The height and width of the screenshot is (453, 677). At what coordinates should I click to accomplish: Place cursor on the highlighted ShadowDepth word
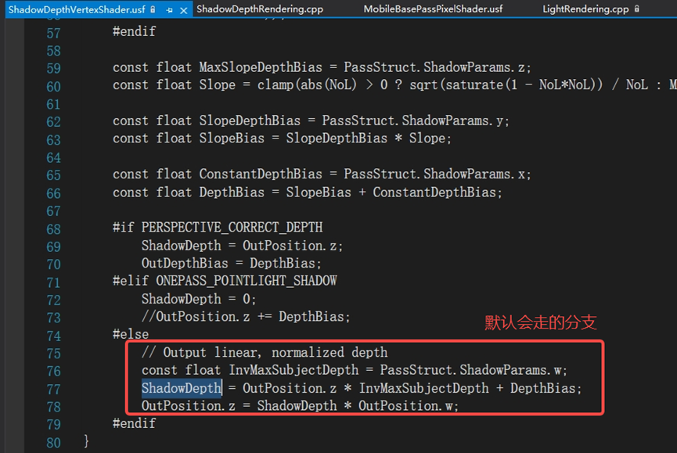(181, 387)
